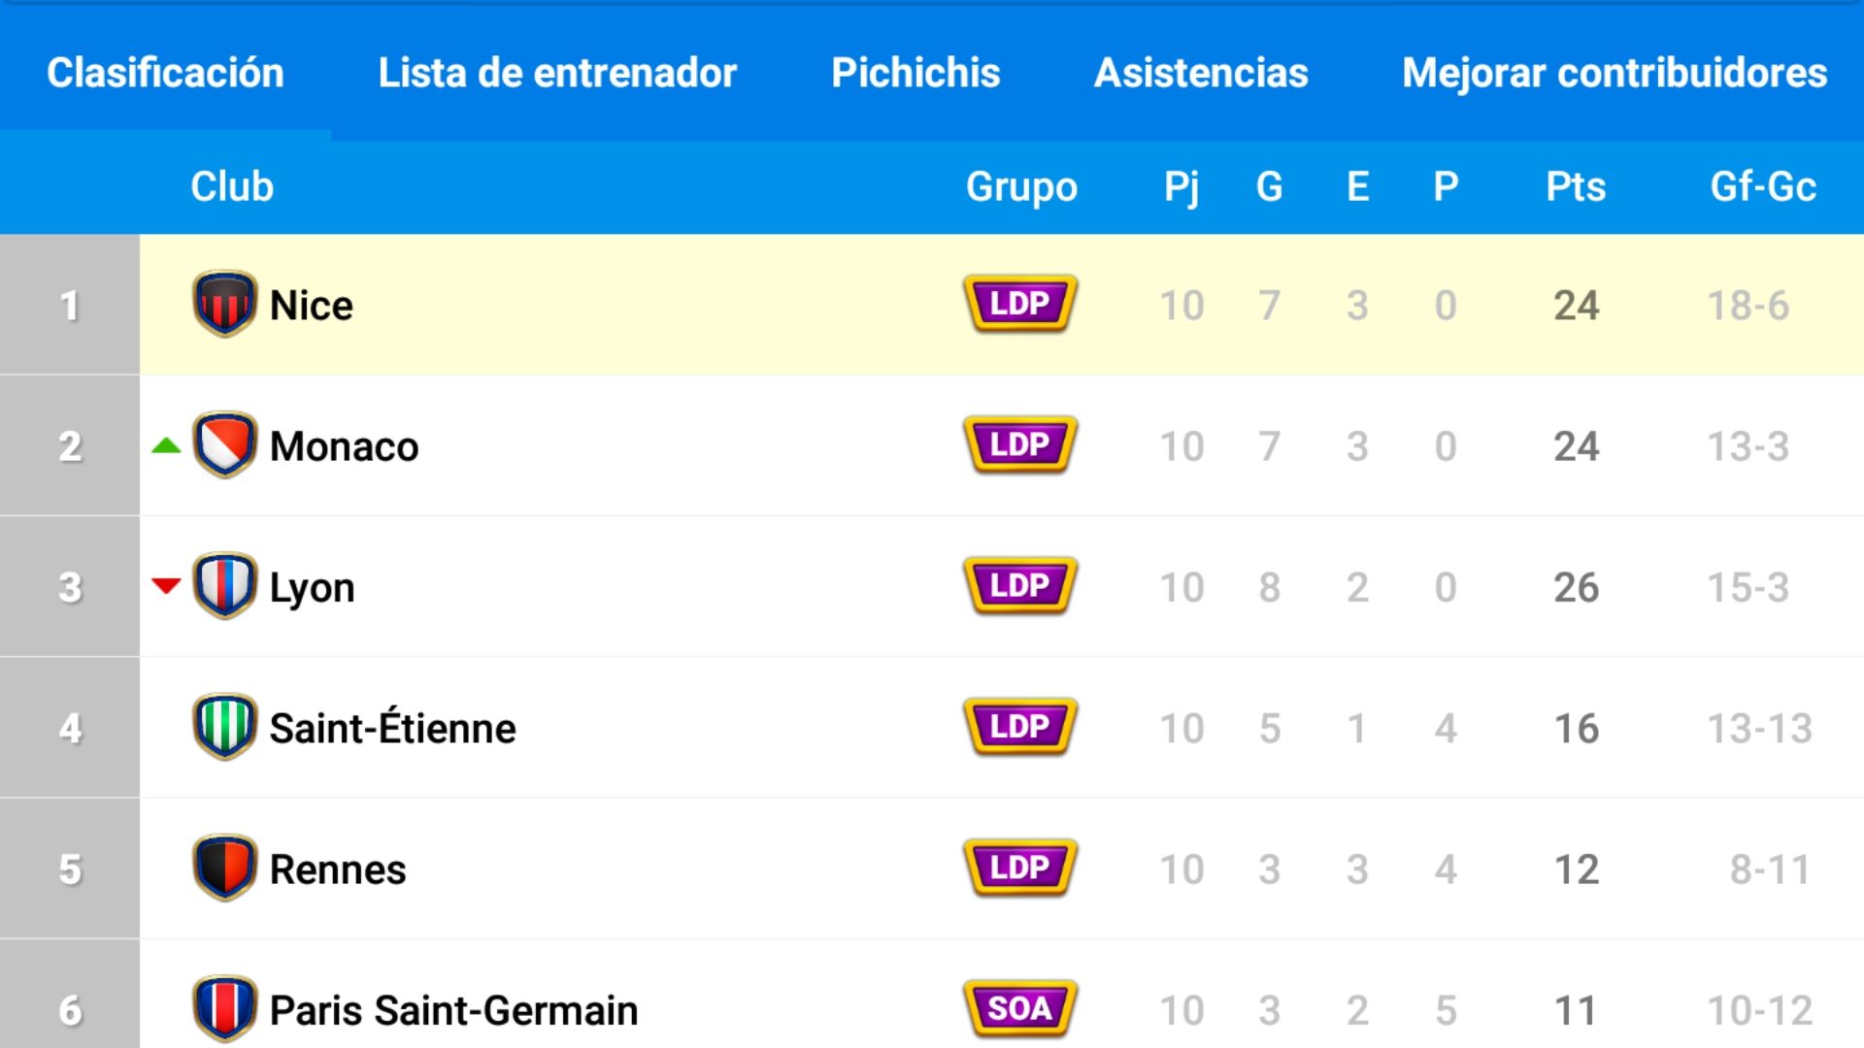This screenshot has width=1864, height=1048.
Task: Click the green up arrow beside Monaco
Action: (166, 446)
